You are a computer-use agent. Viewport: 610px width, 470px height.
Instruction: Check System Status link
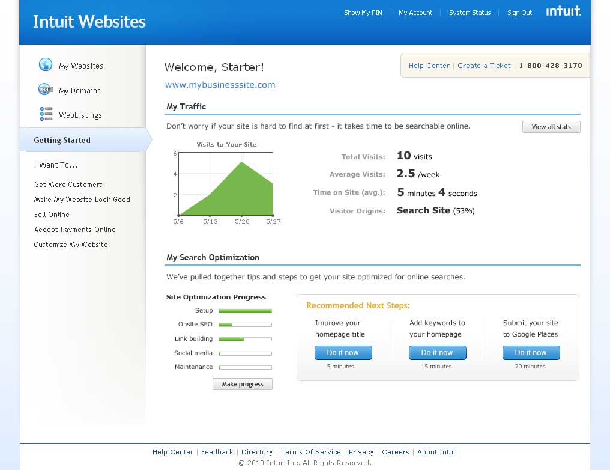coord(470,13)
